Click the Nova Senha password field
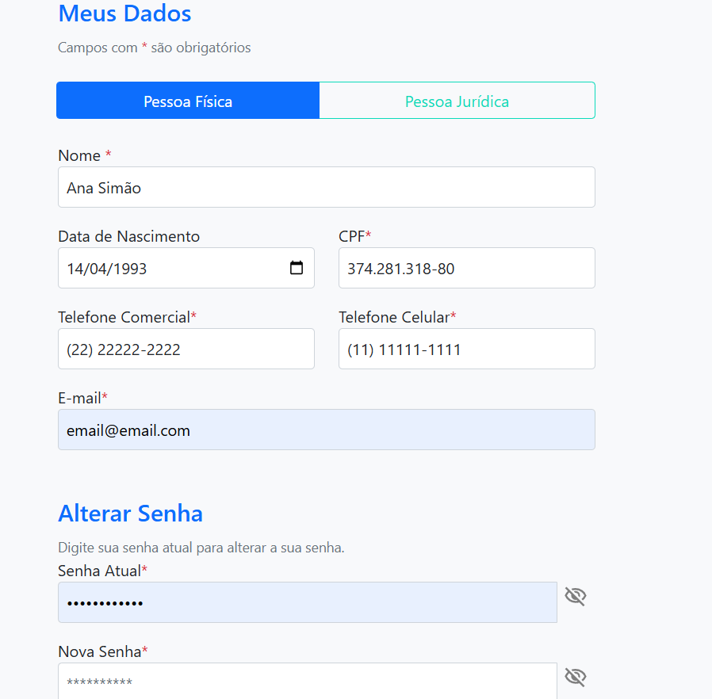712x699 pixels. 307,682
